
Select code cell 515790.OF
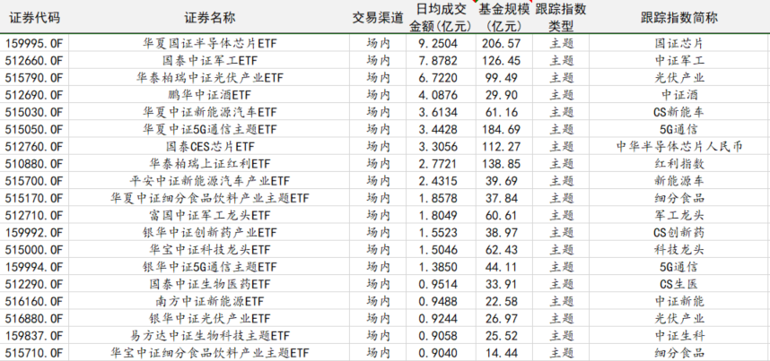pyautogui.click(x=34, y=78)
